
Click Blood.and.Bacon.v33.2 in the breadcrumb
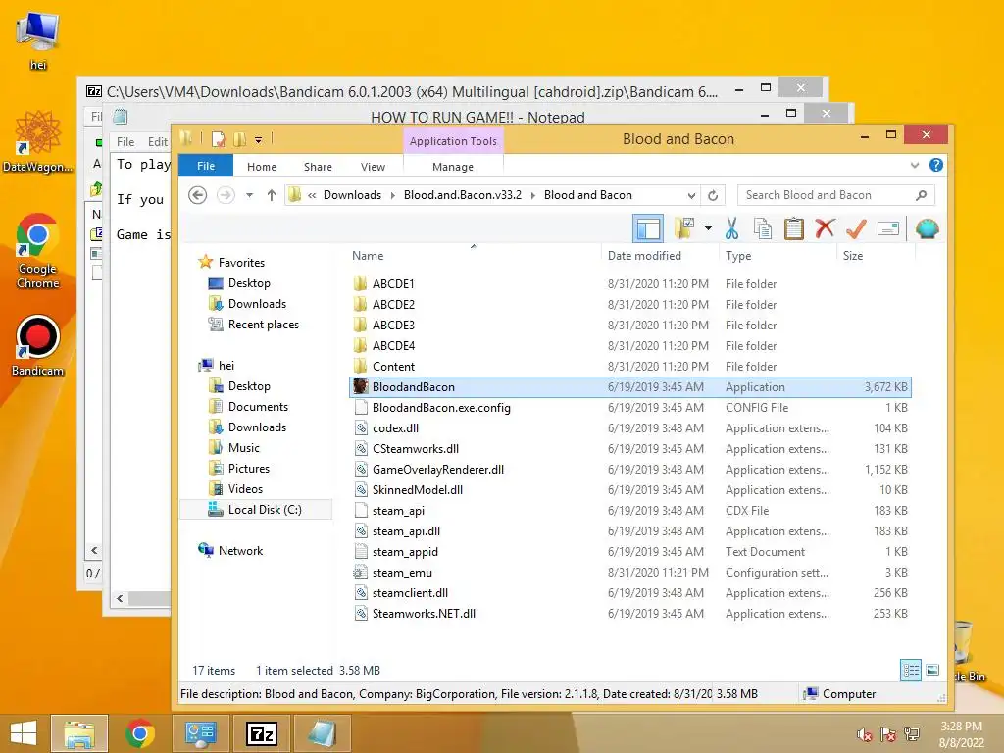click(463, 195)
